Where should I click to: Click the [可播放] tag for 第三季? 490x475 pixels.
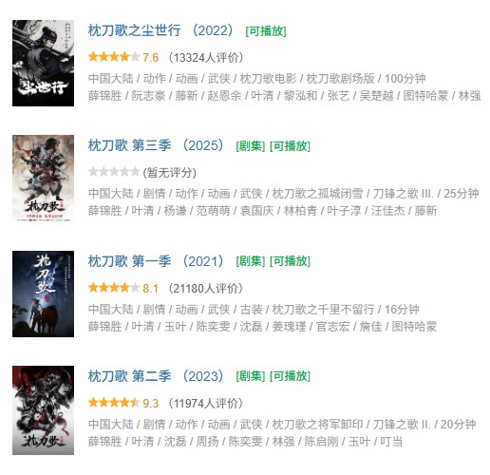(290, 146)
